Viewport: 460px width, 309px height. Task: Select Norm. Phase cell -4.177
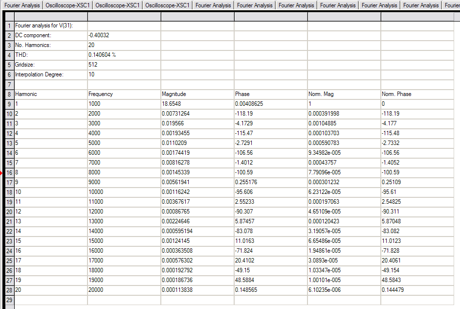point(417,123)
